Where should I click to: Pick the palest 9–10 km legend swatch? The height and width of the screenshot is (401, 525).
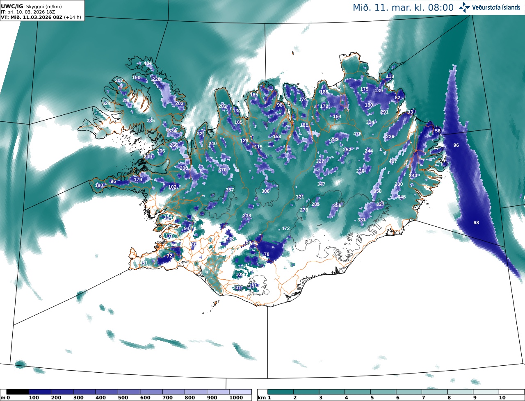tap(486, 392)
